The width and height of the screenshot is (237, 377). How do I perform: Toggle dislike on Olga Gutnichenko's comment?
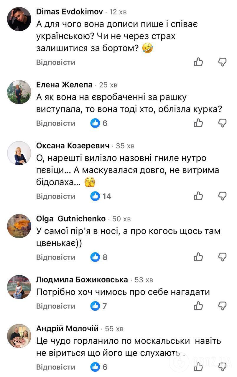point(222,257)
